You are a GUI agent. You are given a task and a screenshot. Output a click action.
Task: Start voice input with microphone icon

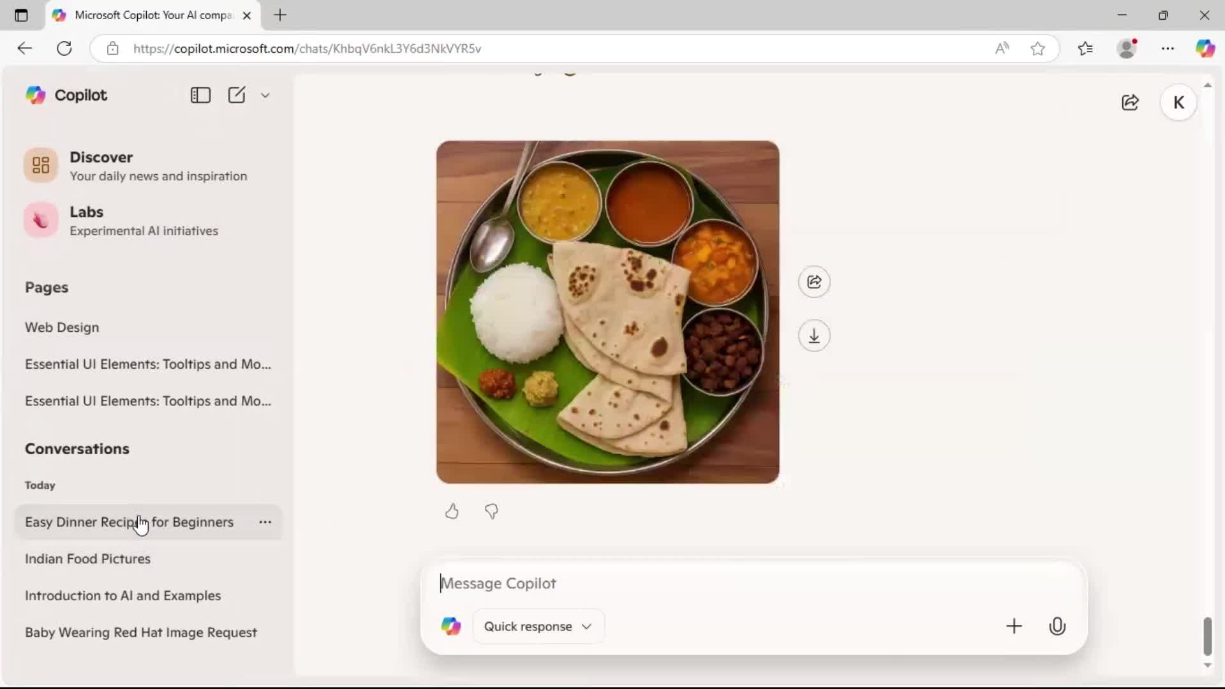(x=1057, y=626)
